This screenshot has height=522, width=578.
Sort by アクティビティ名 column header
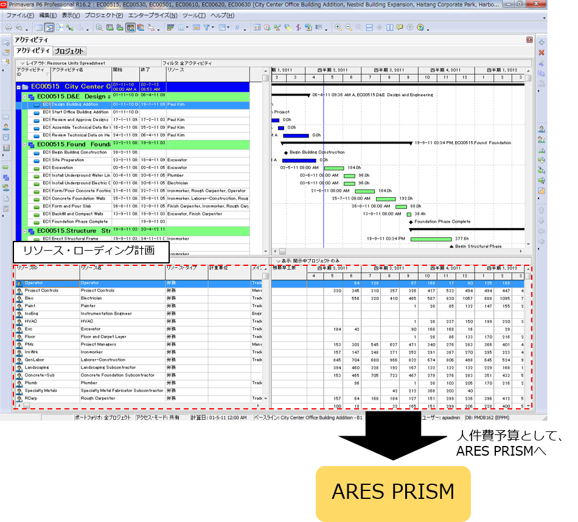tap(81, 74)
